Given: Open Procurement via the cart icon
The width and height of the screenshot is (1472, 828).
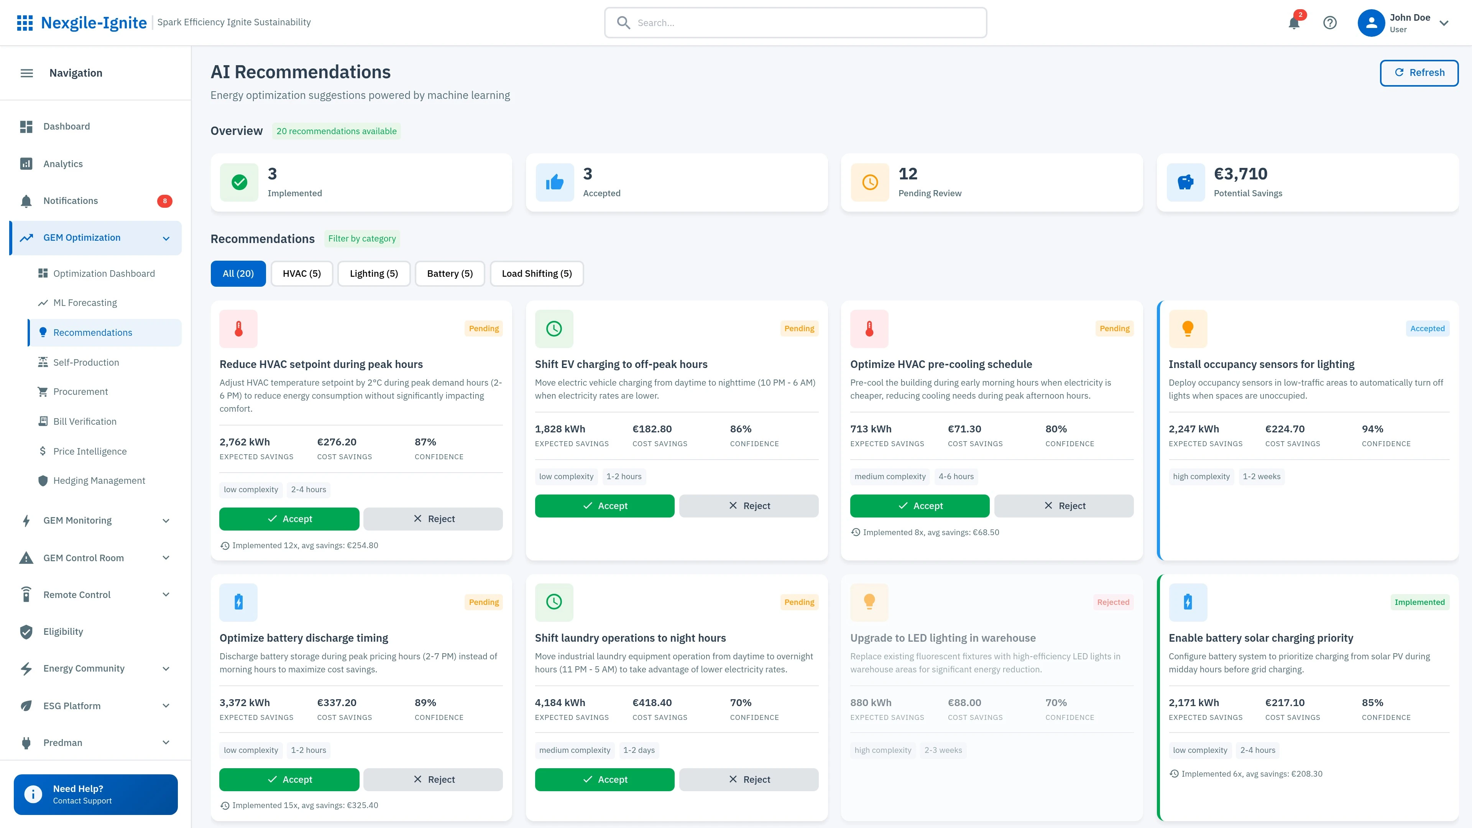Looking at the screenshot, I should [x=43, y=391].
